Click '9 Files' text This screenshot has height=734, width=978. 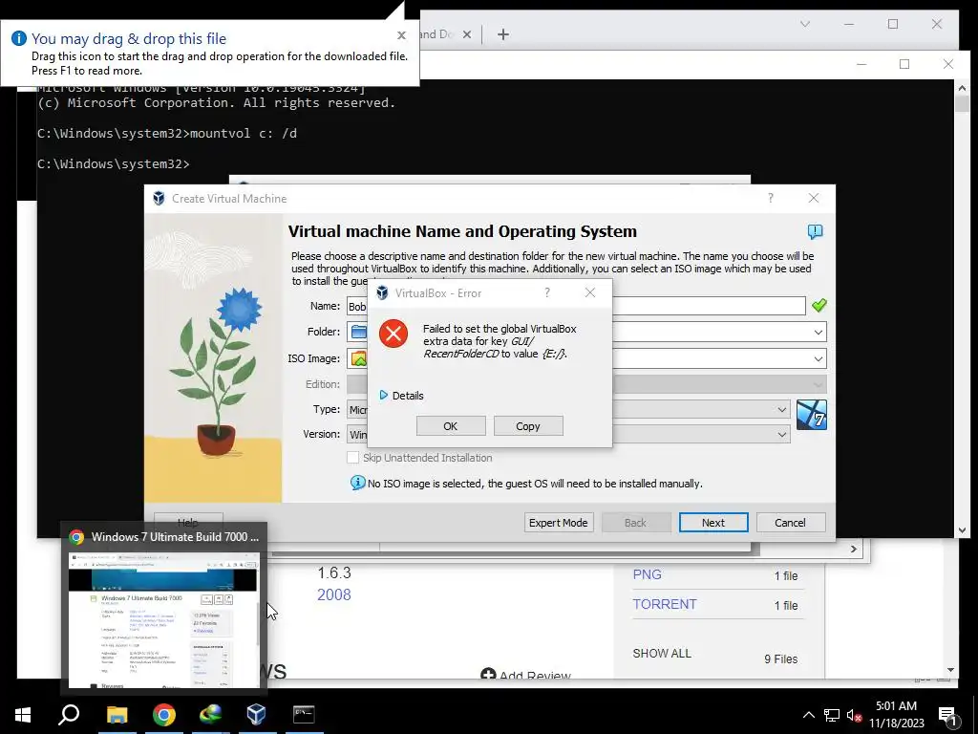coord(781,659)
